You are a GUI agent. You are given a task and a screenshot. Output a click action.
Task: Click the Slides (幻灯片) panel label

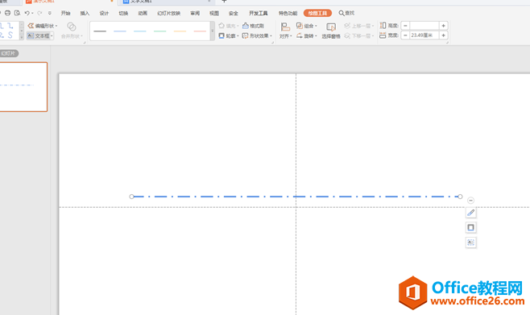click(x=9, y=53)
